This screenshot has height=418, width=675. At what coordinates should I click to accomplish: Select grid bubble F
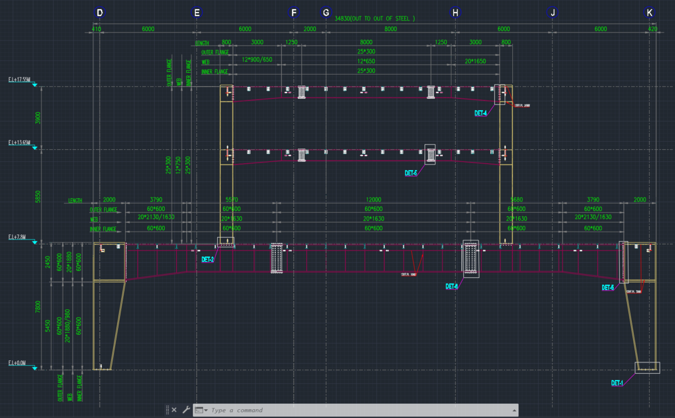click(293, 12)
